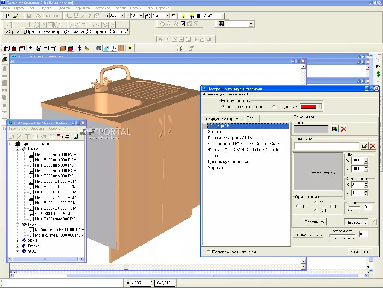Click the page zoom icon in the view toolbar
Image resolution: width=383 pixels, height=288 pixels.
(x=183, y=24)
